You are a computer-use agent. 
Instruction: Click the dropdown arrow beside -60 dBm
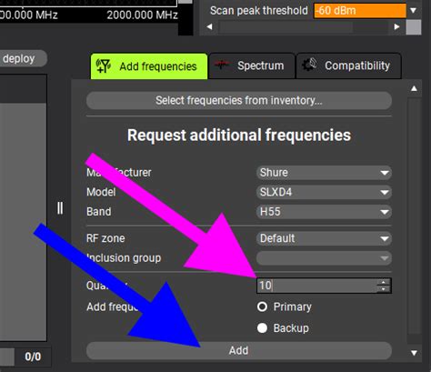pyautogui.click(x=413, y=11)
